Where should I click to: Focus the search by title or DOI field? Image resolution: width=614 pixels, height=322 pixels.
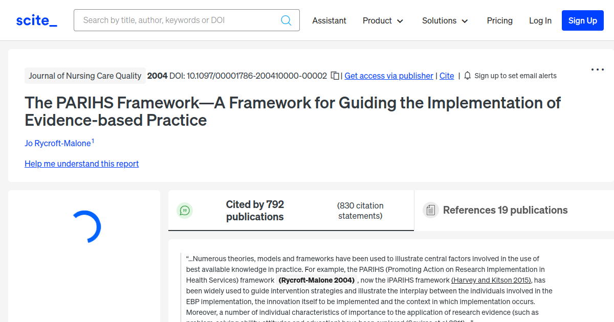coord(179,20)
